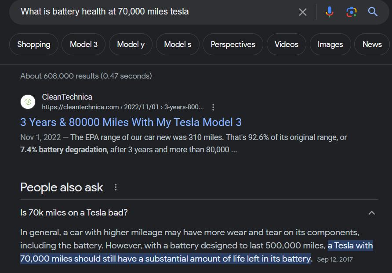The height and width of the screenshot is (273, 392).
Task: Clear the search query with X icon
Action: coord(302,12)
